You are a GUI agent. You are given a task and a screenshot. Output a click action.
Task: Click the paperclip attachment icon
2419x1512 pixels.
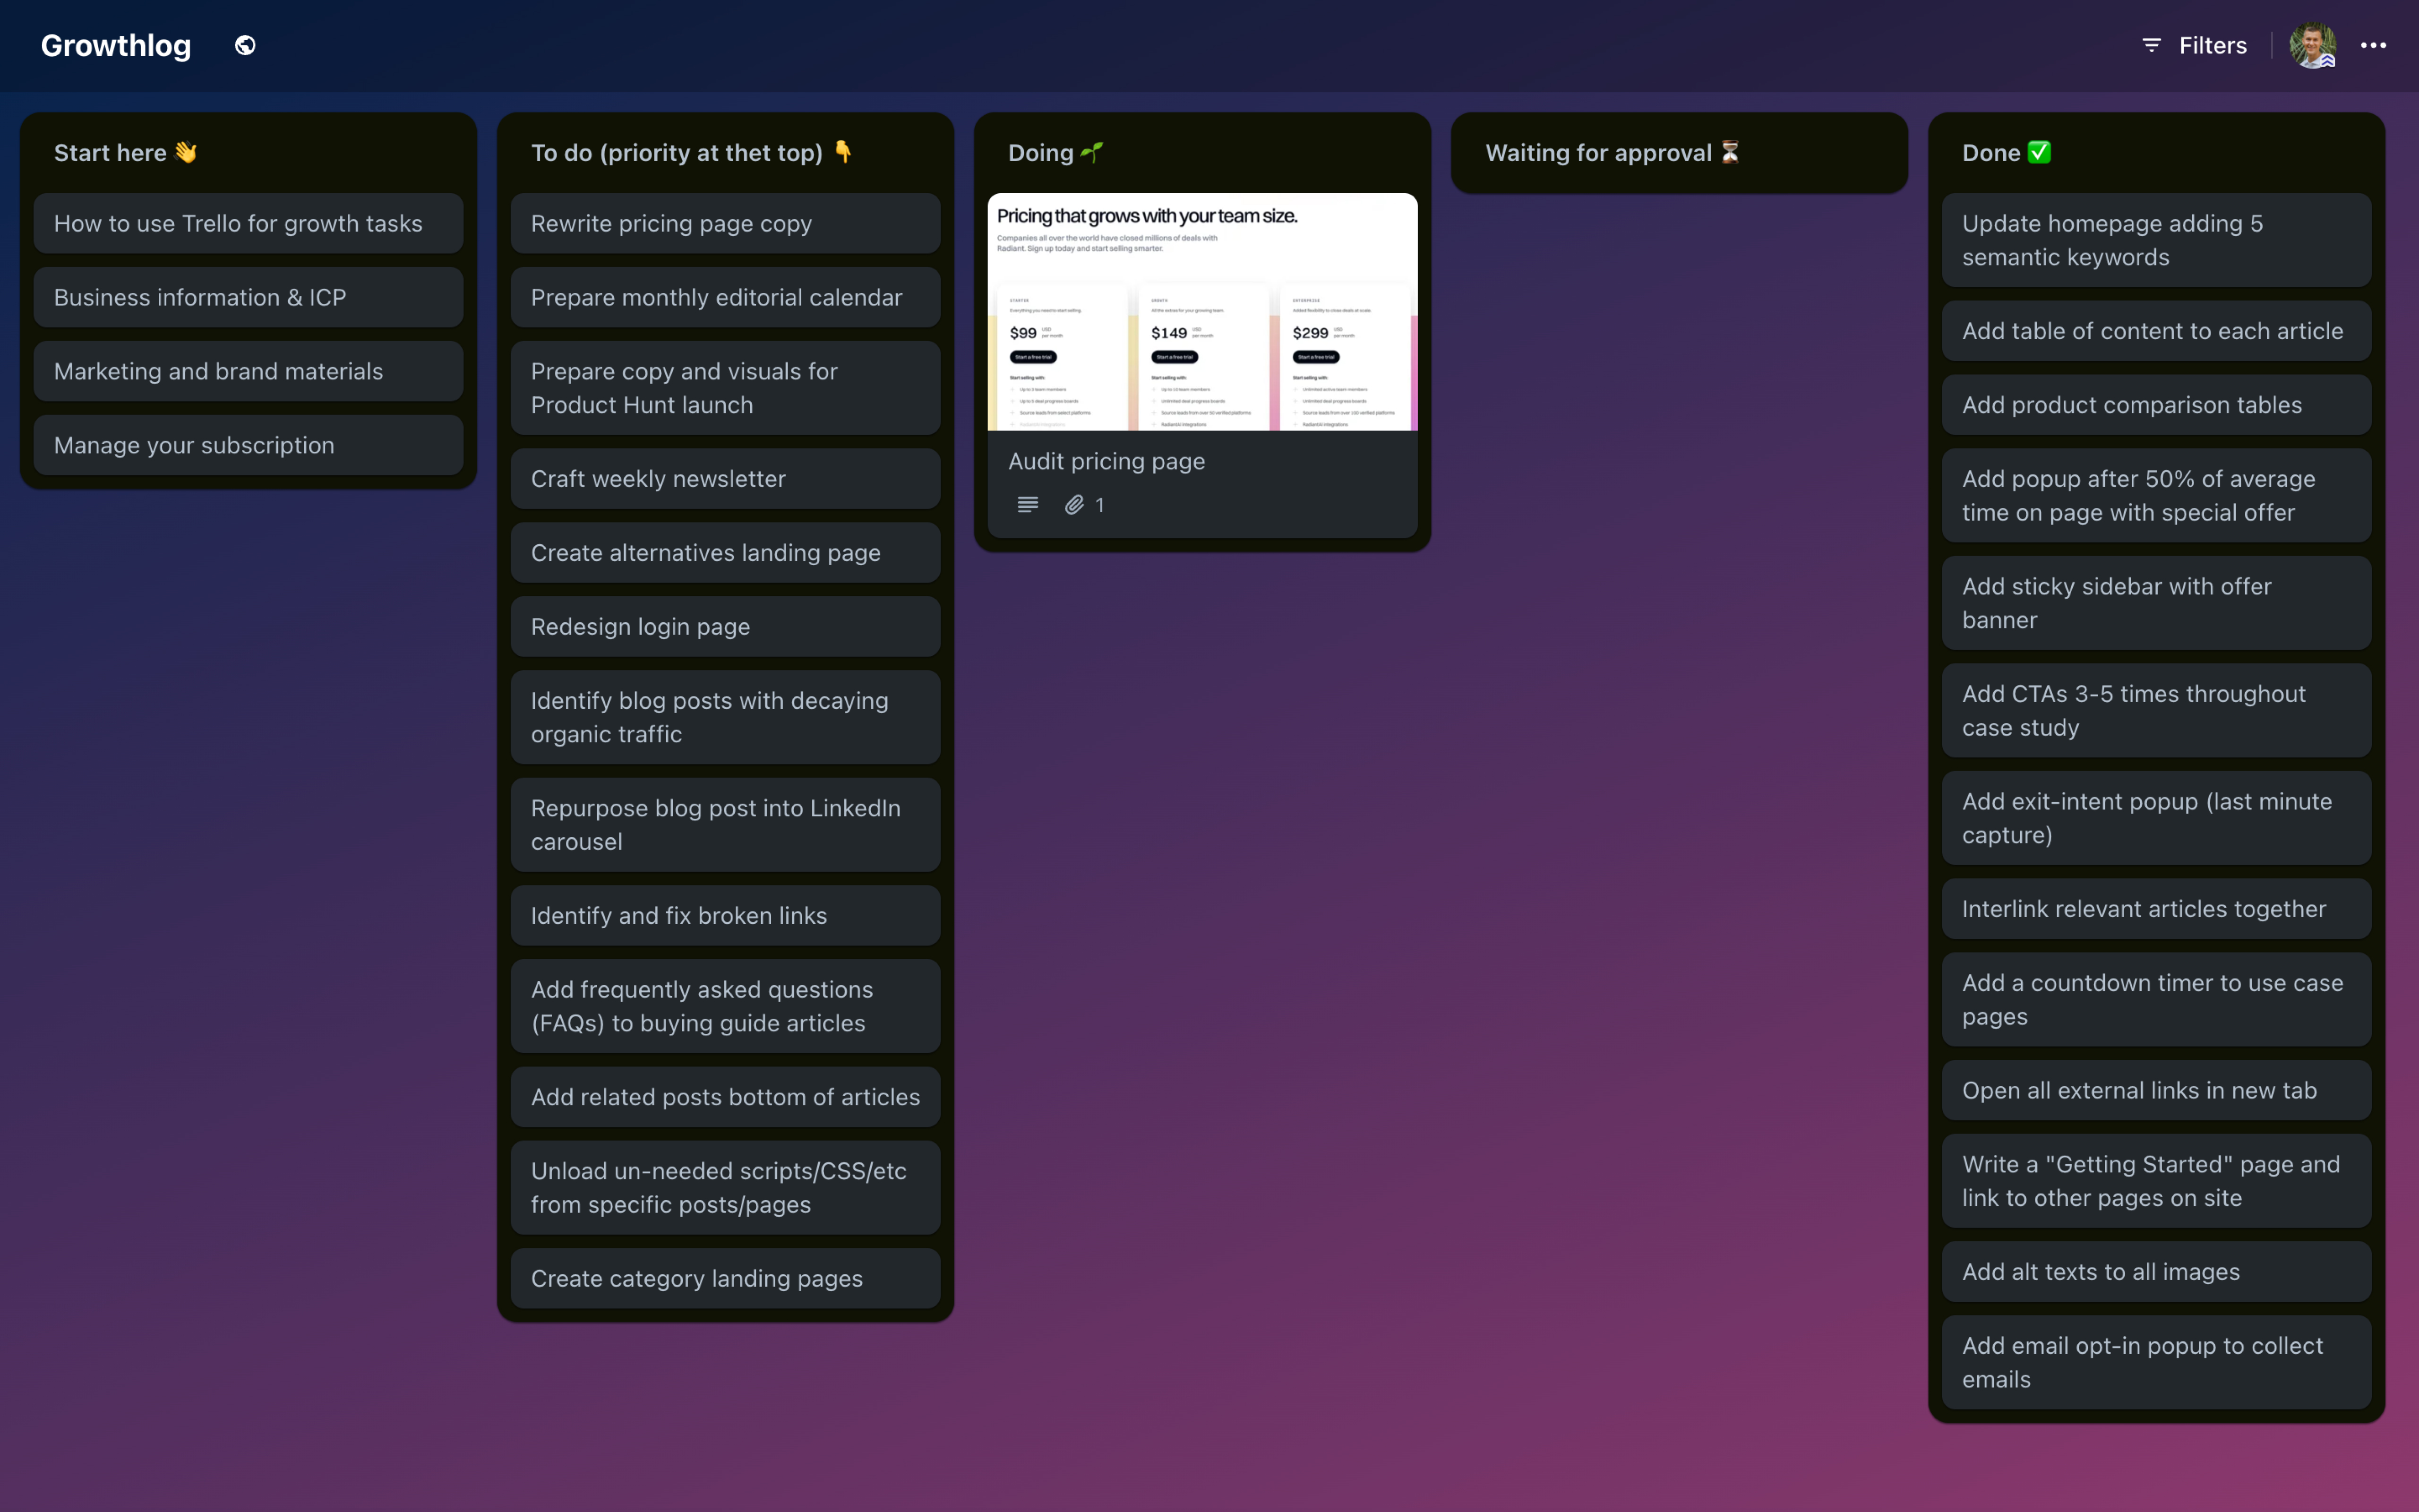tap(1073, 505)
